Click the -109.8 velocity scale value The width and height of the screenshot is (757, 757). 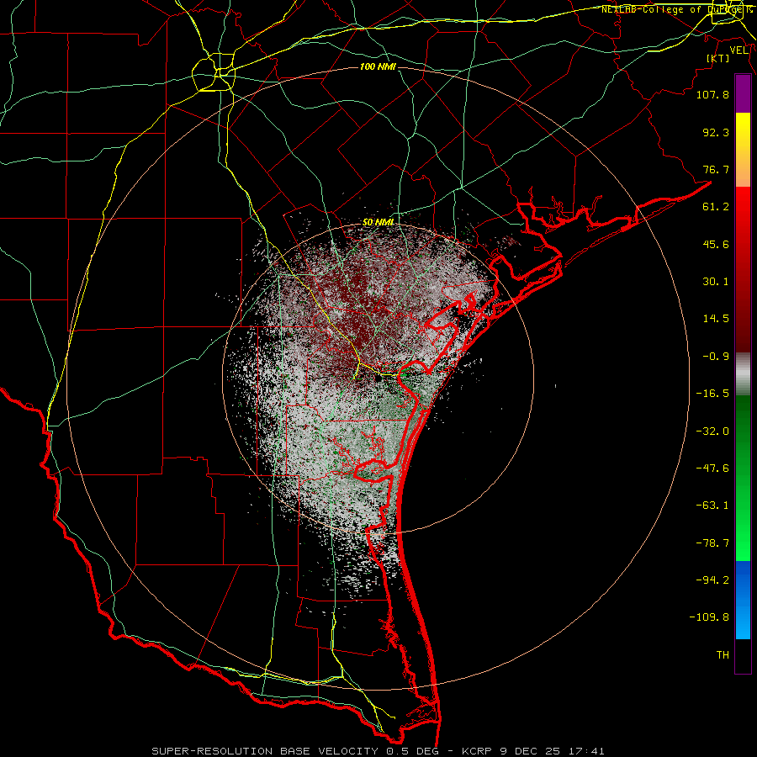coord(709,617)
